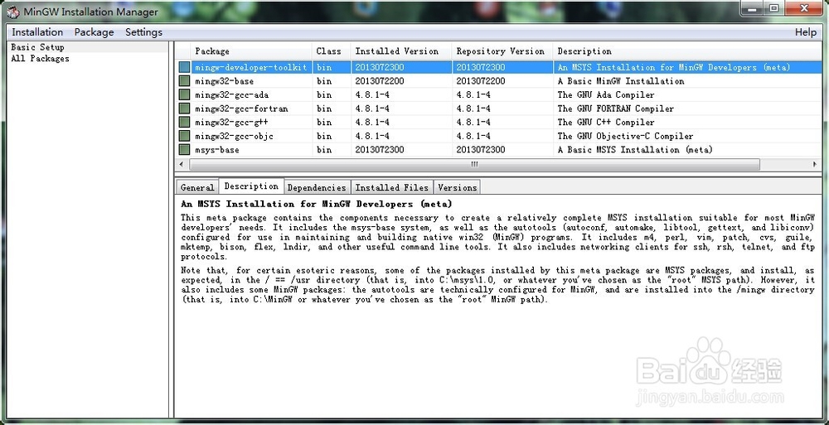Click mingw-developer-toolkit package name
Screen dimensions: 829x425
click(x=250, y=67)
